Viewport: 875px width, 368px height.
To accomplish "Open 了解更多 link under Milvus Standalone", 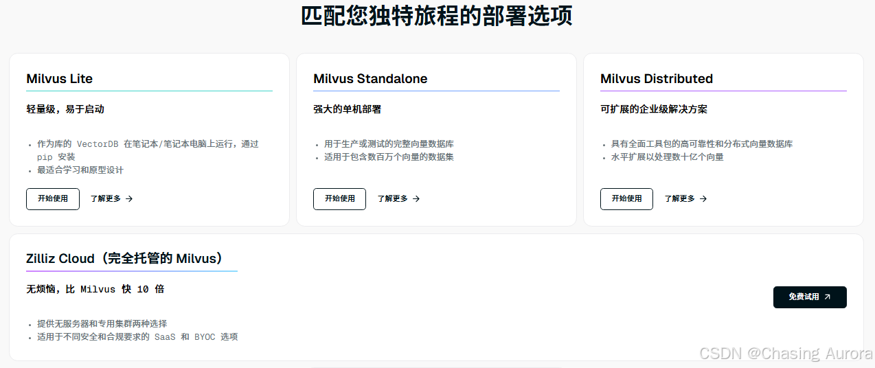I will (398, 198).
